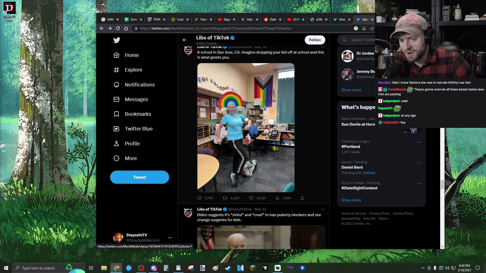Expand the footer More links

pos(384,219)
